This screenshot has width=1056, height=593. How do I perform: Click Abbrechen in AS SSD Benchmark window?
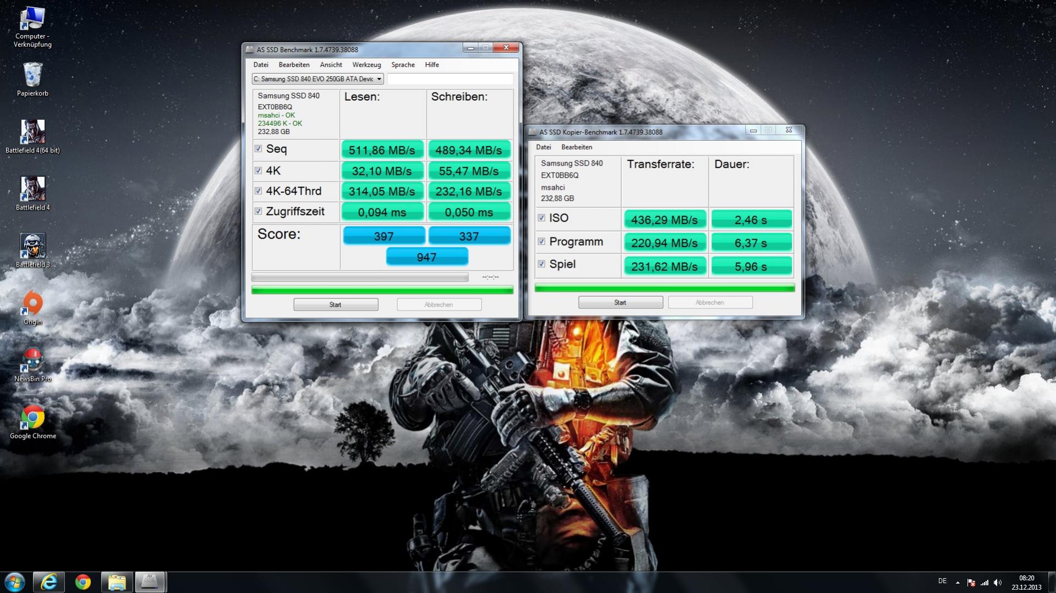point(439,304)
